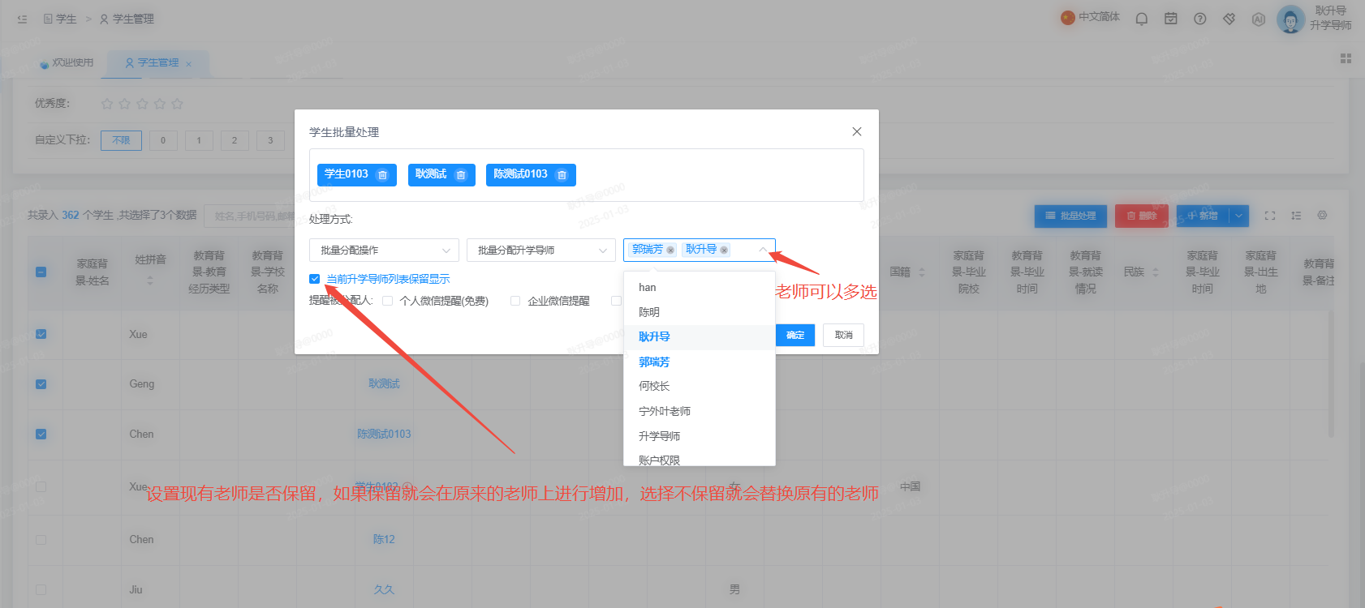Uncheck 当前升学导师列表保留显示 checkbox
The image size is (1365, 608).
point(315,279)
